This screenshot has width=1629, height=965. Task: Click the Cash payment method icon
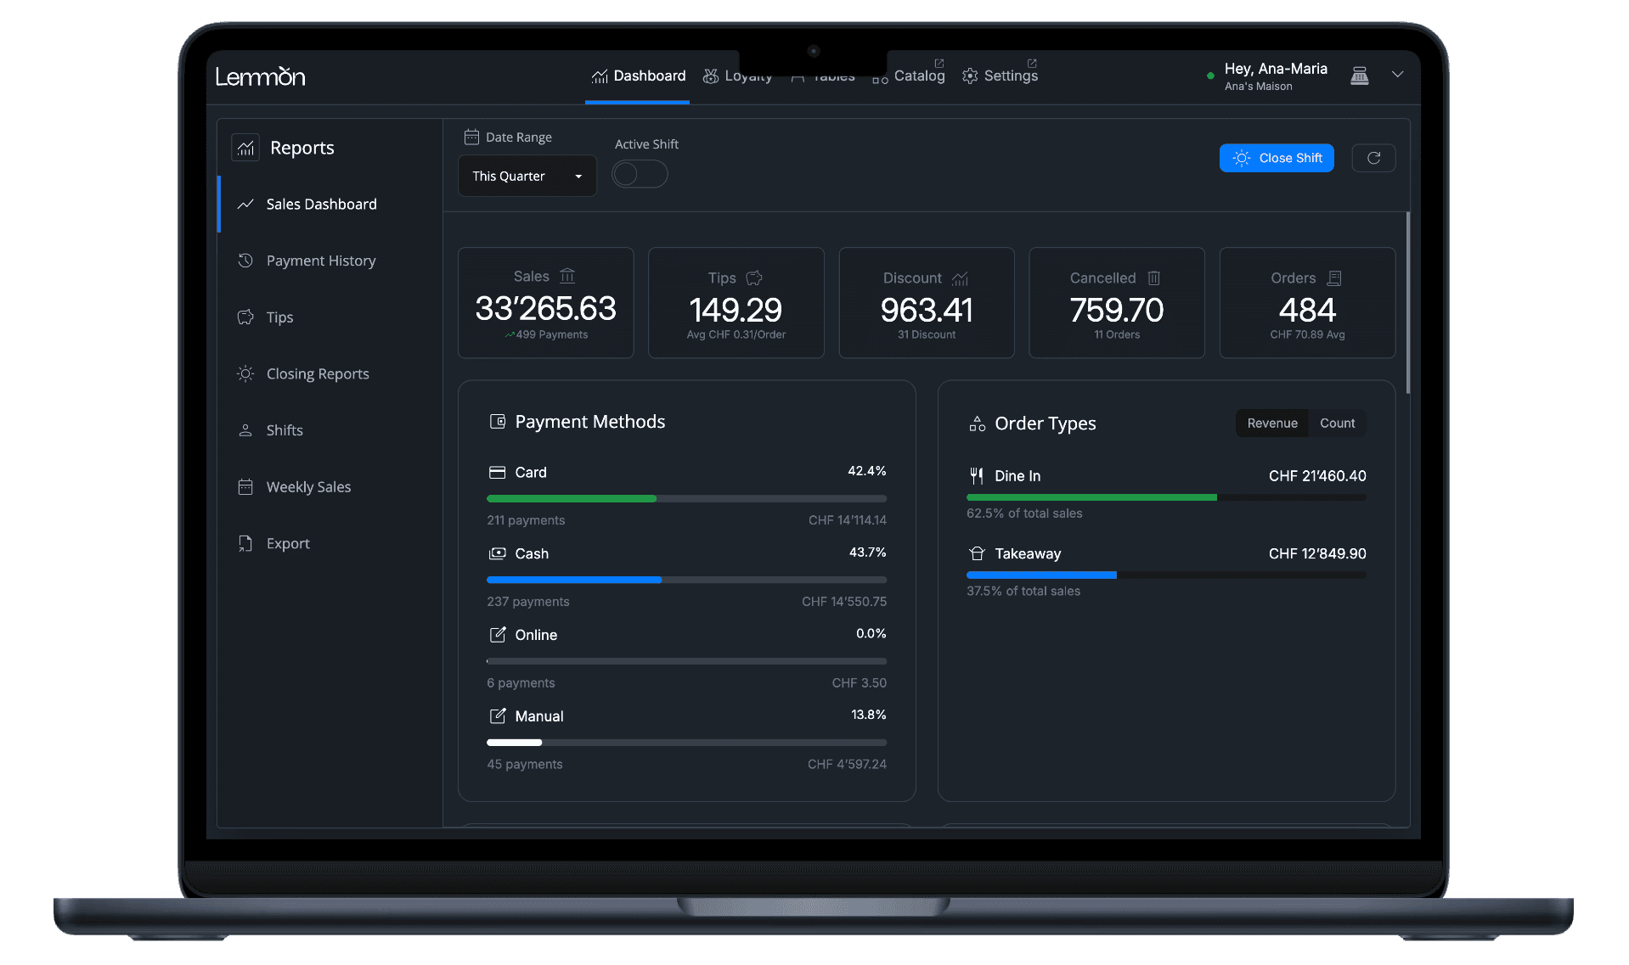click(x=497, y=554)
